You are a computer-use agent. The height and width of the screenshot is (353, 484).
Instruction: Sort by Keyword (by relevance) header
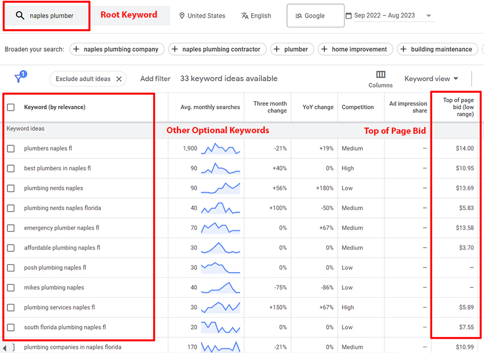[x=55, y=107]
